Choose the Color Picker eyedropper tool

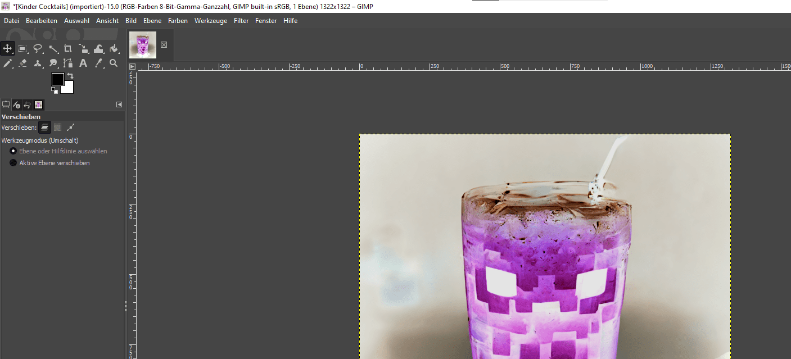click(x=98, y=63)
